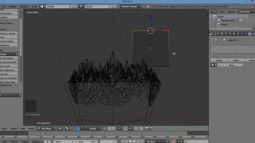The width and height of the screenshot is (255, 143).
Task: Open the viewport shading dropdown
Action: [61, 129]
